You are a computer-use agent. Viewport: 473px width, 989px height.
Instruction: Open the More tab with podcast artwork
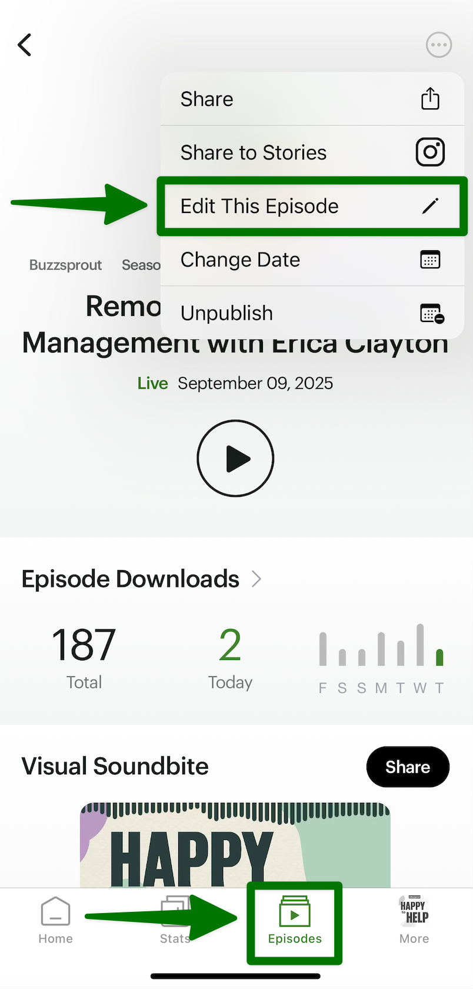(414, 920)
